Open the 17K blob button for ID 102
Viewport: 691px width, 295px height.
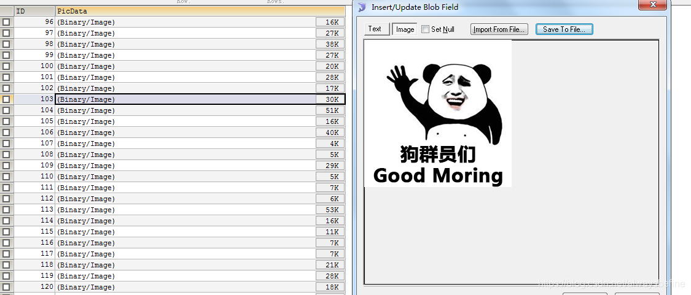(x=330, y=88)
